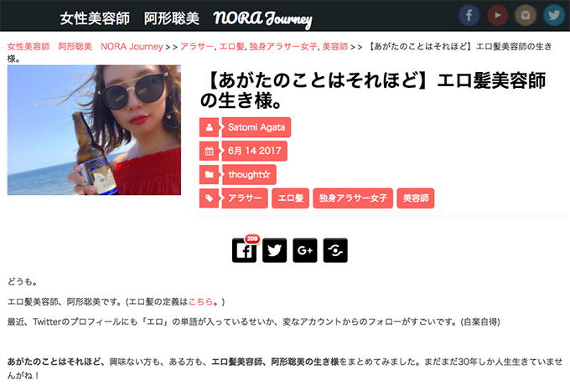Share post via black Facebook button
570x385 pixels.
tap(244, 250)
